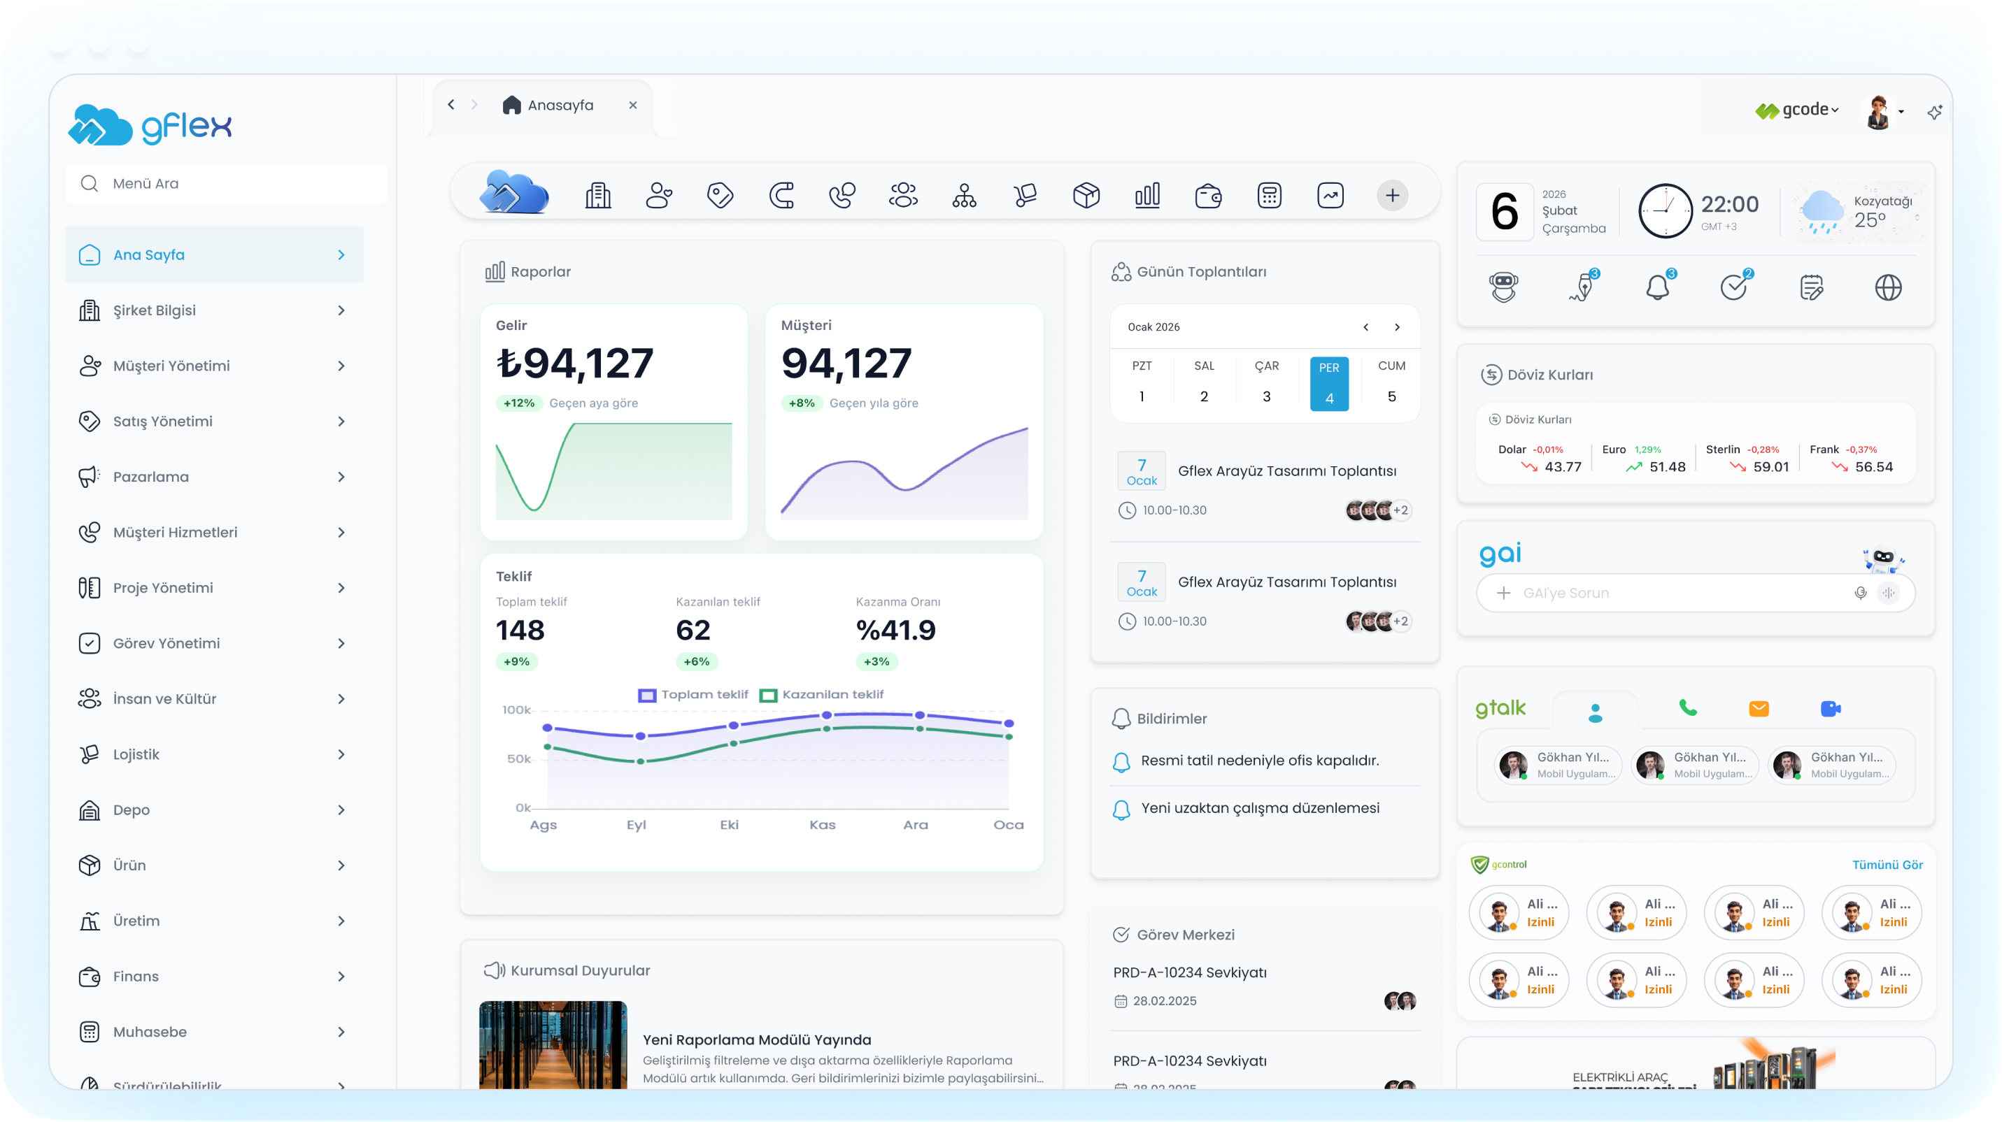
Task: Select PER 4 day in calendar
Action: coord(1329,383)
